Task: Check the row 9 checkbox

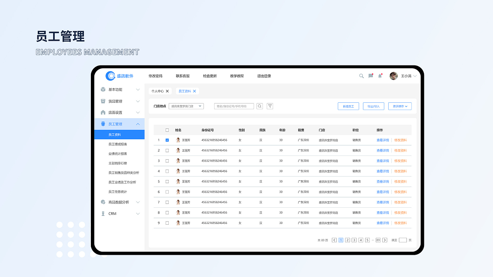Action: click(167, 223)
